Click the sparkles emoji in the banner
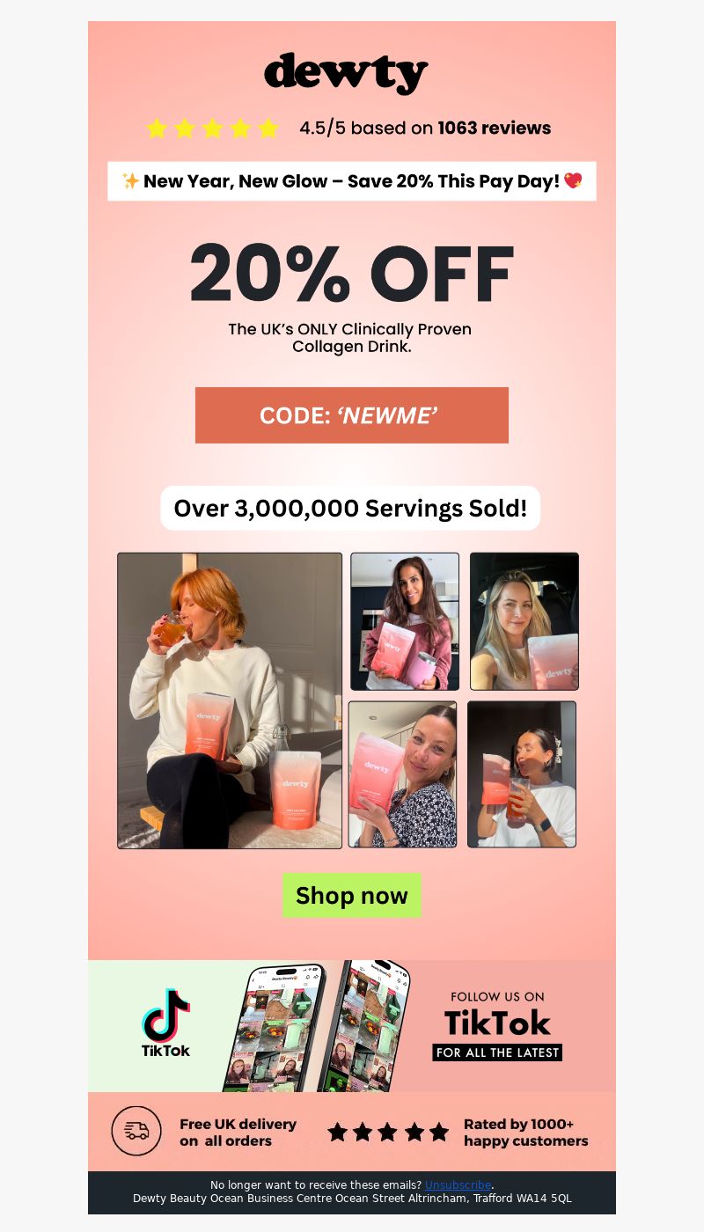 point(130,181)
